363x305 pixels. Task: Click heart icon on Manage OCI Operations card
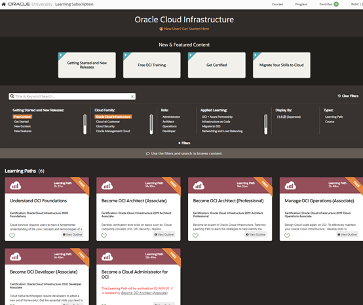tap(287, 236)
